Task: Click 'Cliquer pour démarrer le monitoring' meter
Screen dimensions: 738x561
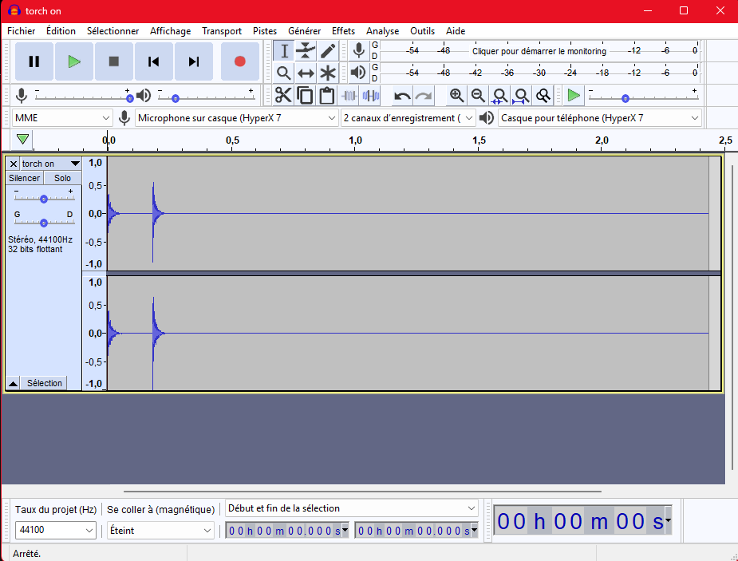Action: coord(539,51)
